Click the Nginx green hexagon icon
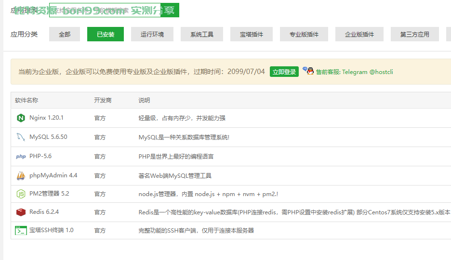Image resolution: width=451 pixels, height=260 pixels. tap(21, 118)
